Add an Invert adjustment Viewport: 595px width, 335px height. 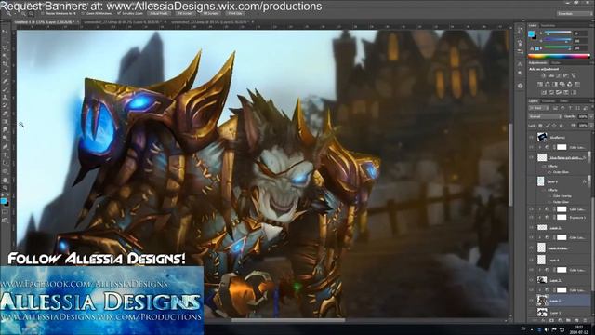543,92
